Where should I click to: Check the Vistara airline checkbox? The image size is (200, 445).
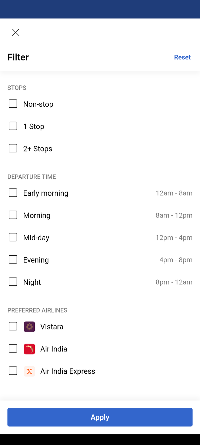pos(13,326)
